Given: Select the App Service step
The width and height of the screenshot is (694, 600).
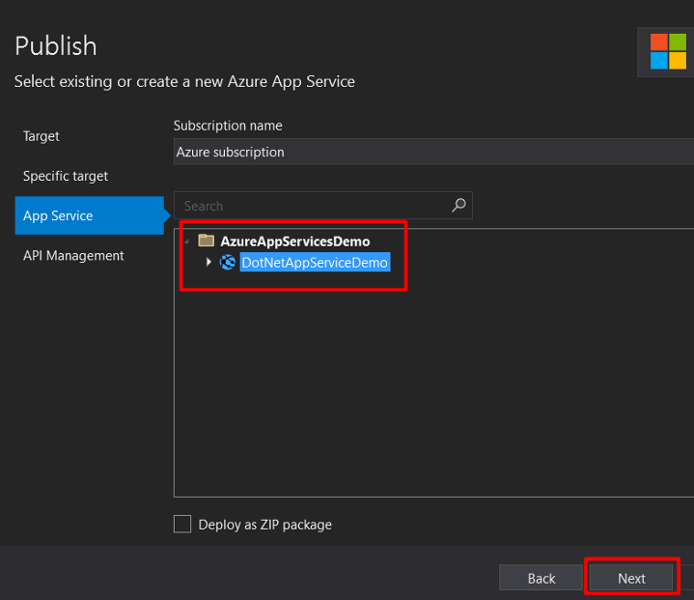Looking at the screenshot, I should 58,215.
